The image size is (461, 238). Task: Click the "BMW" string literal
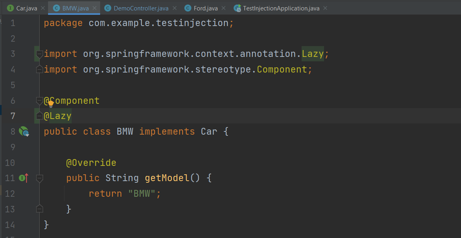click(x=142, y=194)
